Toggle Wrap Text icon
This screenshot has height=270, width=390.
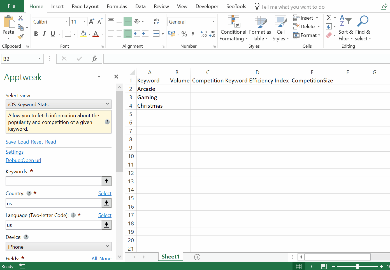point(156,21)
